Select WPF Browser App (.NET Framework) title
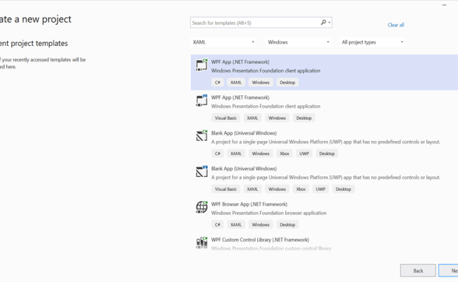The width and height of the screenshot is (458, 282). [x=249, y=204]
